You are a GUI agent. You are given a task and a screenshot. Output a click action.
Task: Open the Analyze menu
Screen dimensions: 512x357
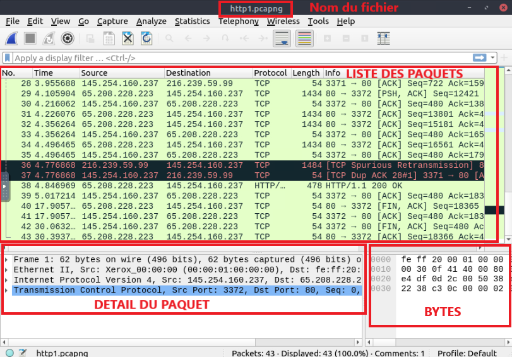pos(151,21)
